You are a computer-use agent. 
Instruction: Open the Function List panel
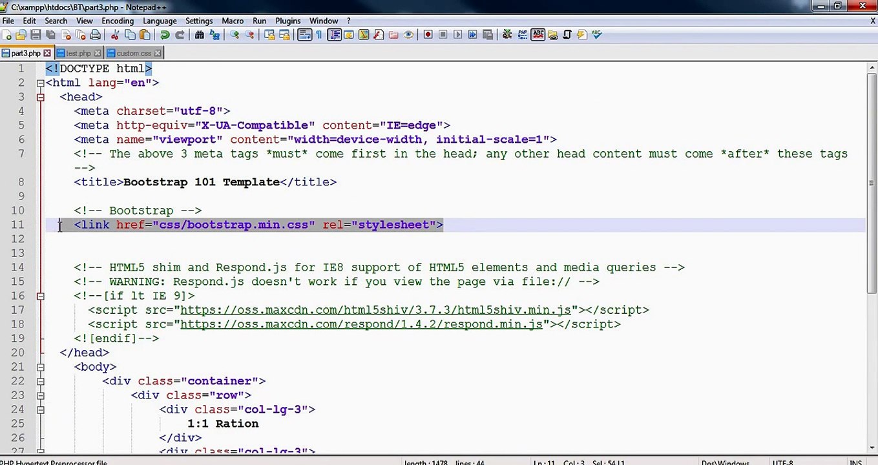coord(378,35)
